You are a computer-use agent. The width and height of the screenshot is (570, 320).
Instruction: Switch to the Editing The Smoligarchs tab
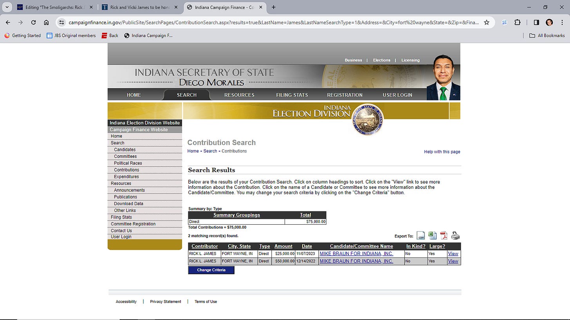[54, 7]
